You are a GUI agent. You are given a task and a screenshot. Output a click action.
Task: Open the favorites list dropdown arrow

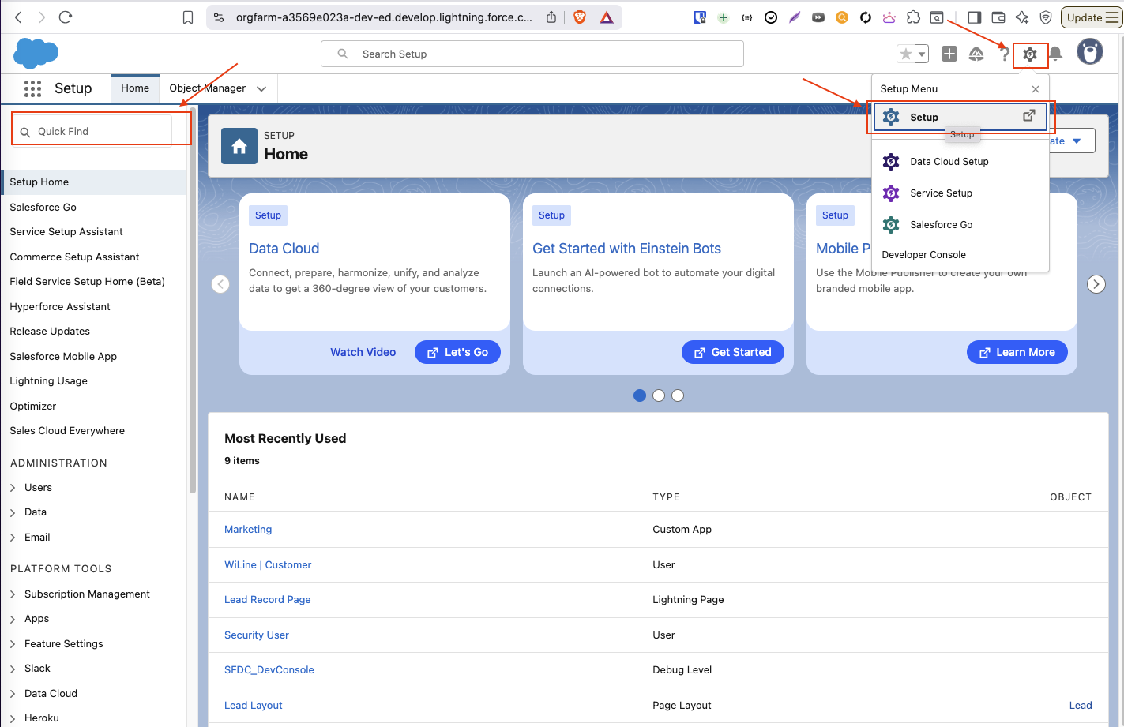[x=922, y=54]
